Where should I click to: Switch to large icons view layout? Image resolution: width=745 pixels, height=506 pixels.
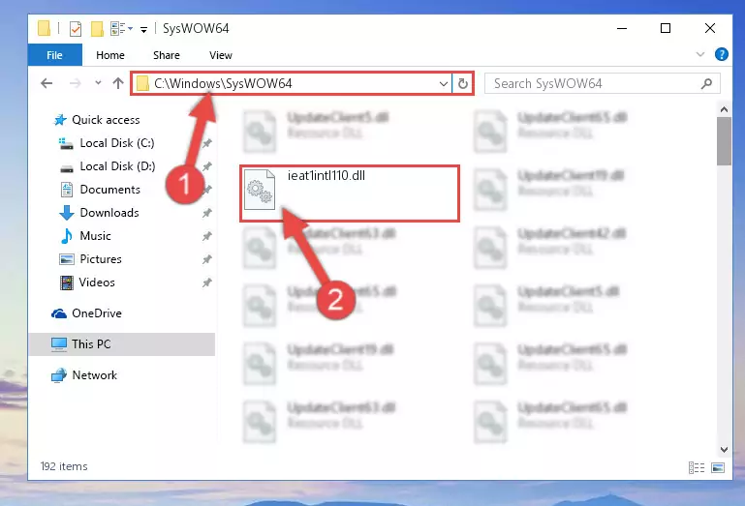tap(718, 467)
